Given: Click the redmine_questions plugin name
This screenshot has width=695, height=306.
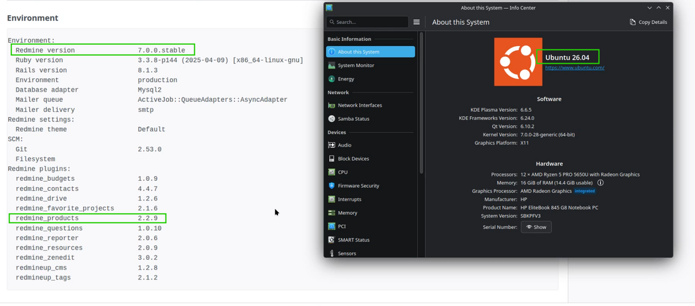Looking at the screenshot, I should point(49,228).
